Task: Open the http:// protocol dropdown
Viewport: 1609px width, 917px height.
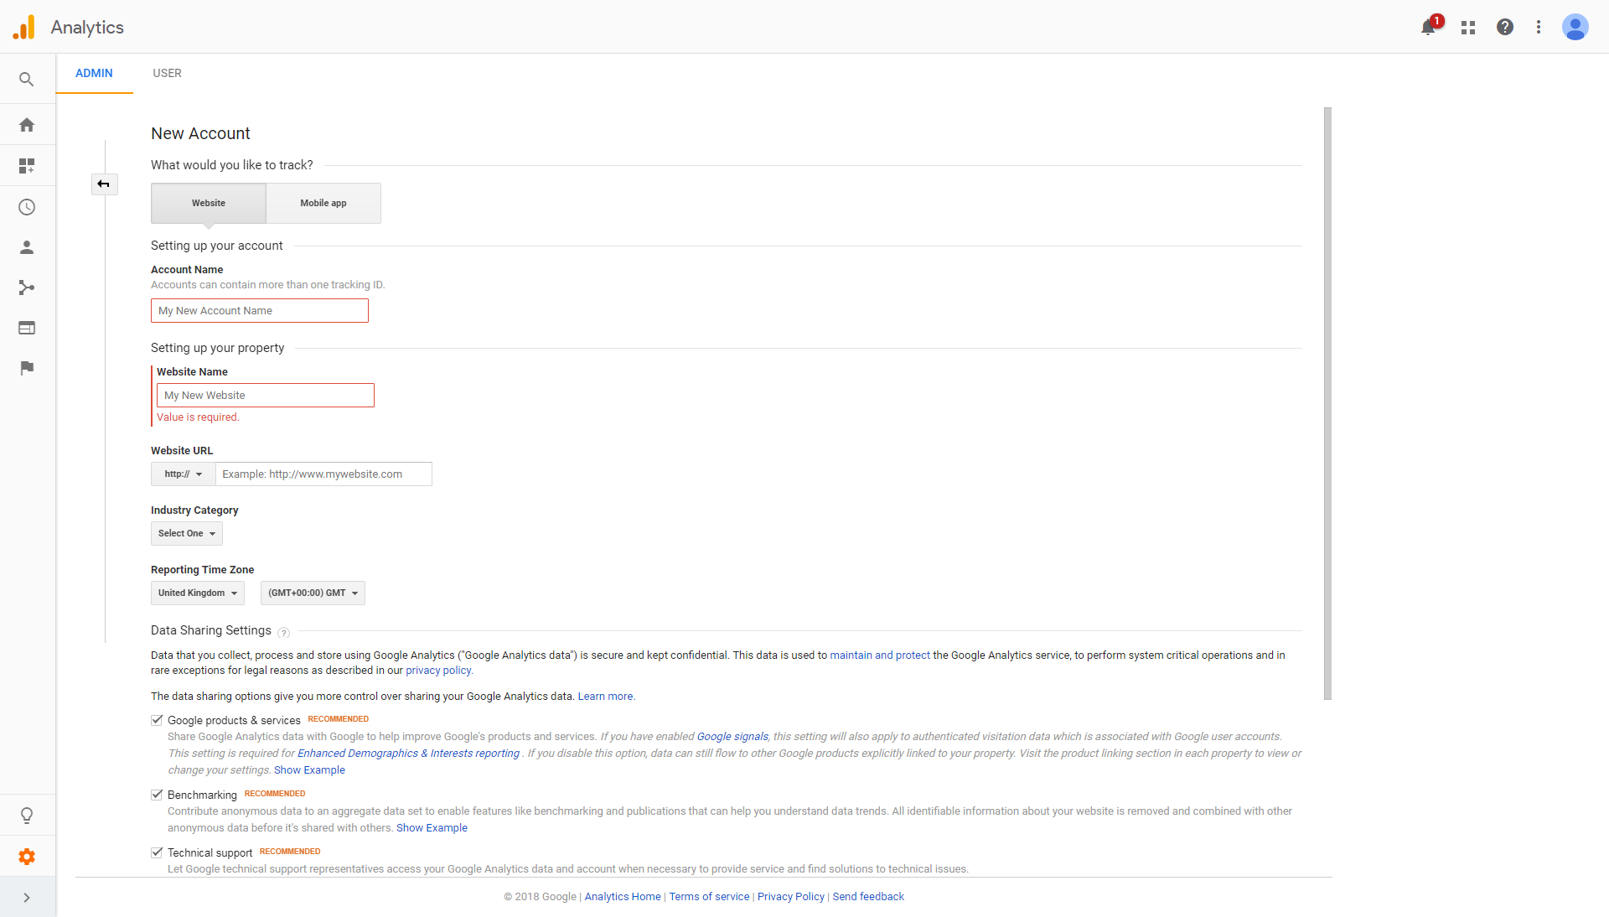Action: pos(184,474)
